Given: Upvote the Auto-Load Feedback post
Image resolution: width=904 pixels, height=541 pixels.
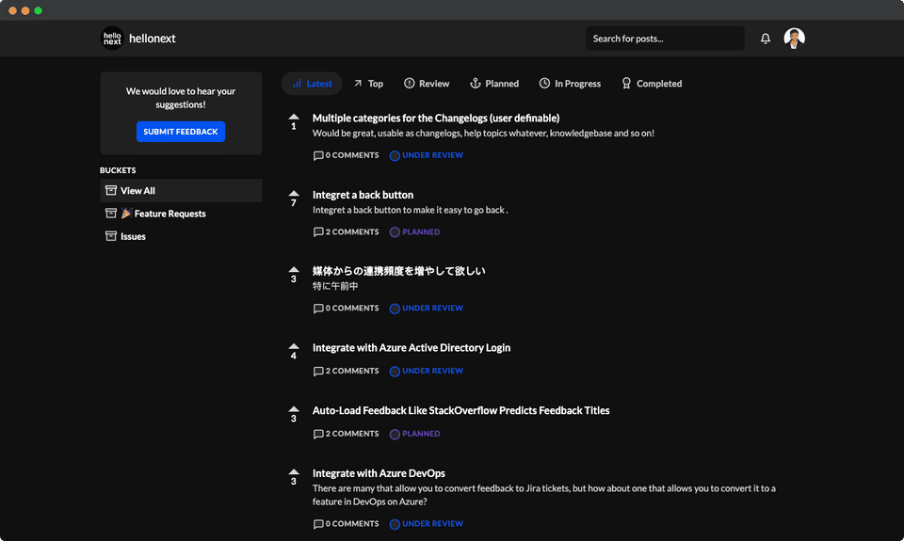Looking at the screenshot, I should [x=294, y=410].
